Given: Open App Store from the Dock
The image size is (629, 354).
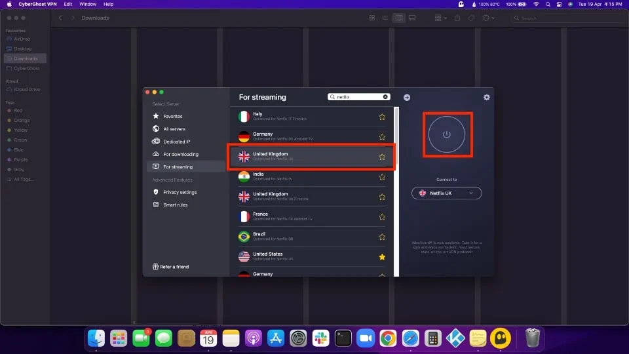Looking at the screenshot, I should [276, 338].
